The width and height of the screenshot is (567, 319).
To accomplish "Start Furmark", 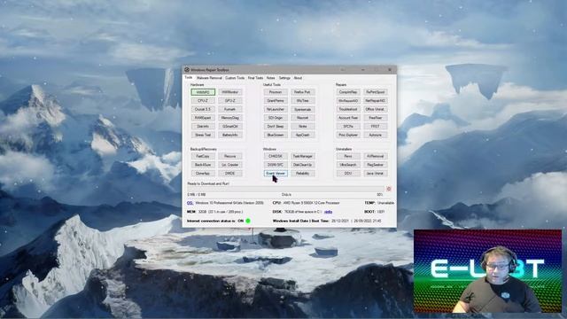I will point(230,109).
